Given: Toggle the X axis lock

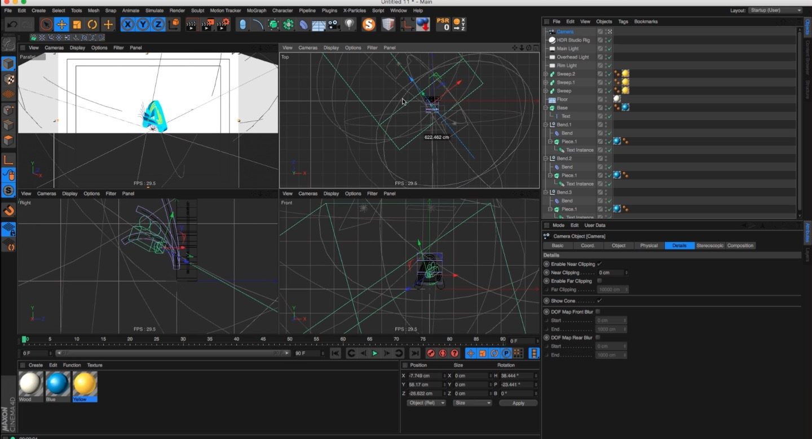Looking at the screenshot, I should tap(128, 24).
